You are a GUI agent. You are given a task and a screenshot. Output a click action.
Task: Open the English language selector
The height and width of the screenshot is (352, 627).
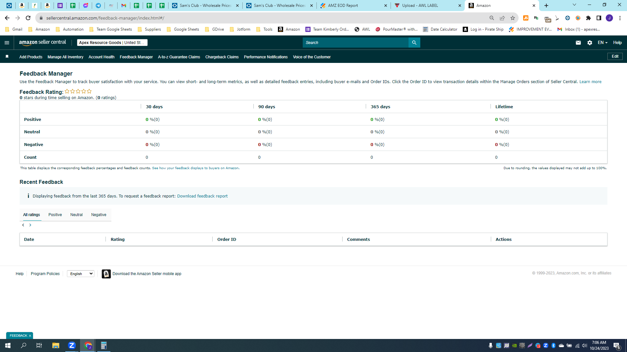tap(81, 274)
